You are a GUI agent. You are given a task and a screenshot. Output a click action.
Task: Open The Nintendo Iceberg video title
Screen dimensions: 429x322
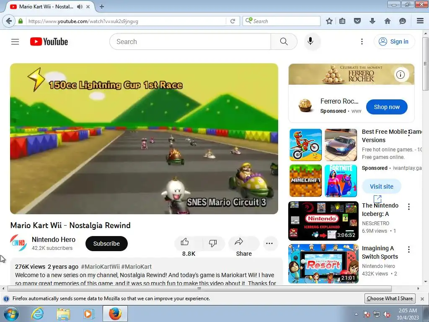[380, 210]
